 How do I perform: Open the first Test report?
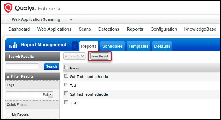(73, 86)
